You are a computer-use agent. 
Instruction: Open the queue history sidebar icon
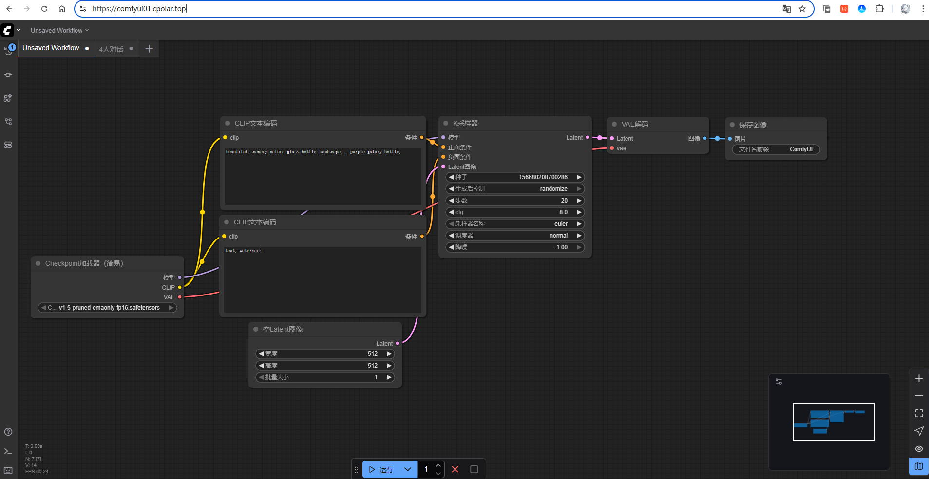coord(8,51)
